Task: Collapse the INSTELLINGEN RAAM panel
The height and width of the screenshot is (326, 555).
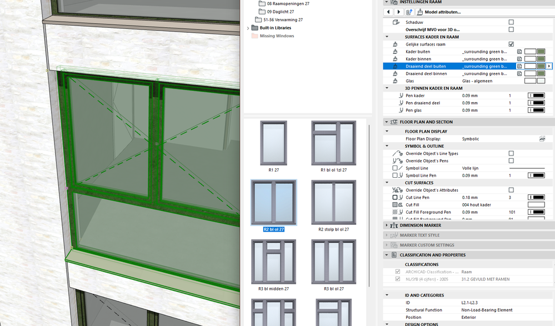Action: point(387,2)
